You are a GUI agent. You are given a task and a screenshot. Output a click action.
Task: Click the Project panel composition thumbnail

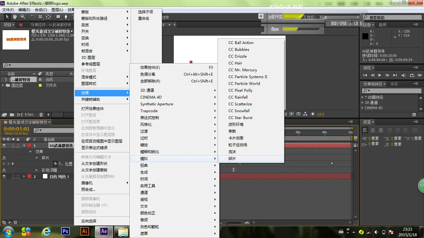16,39
